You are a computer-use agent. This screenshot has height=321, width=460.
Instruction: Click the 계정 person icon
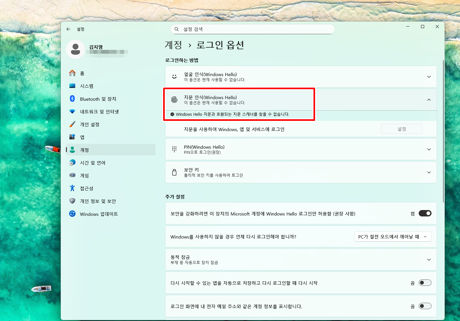(x=73, y=150)
